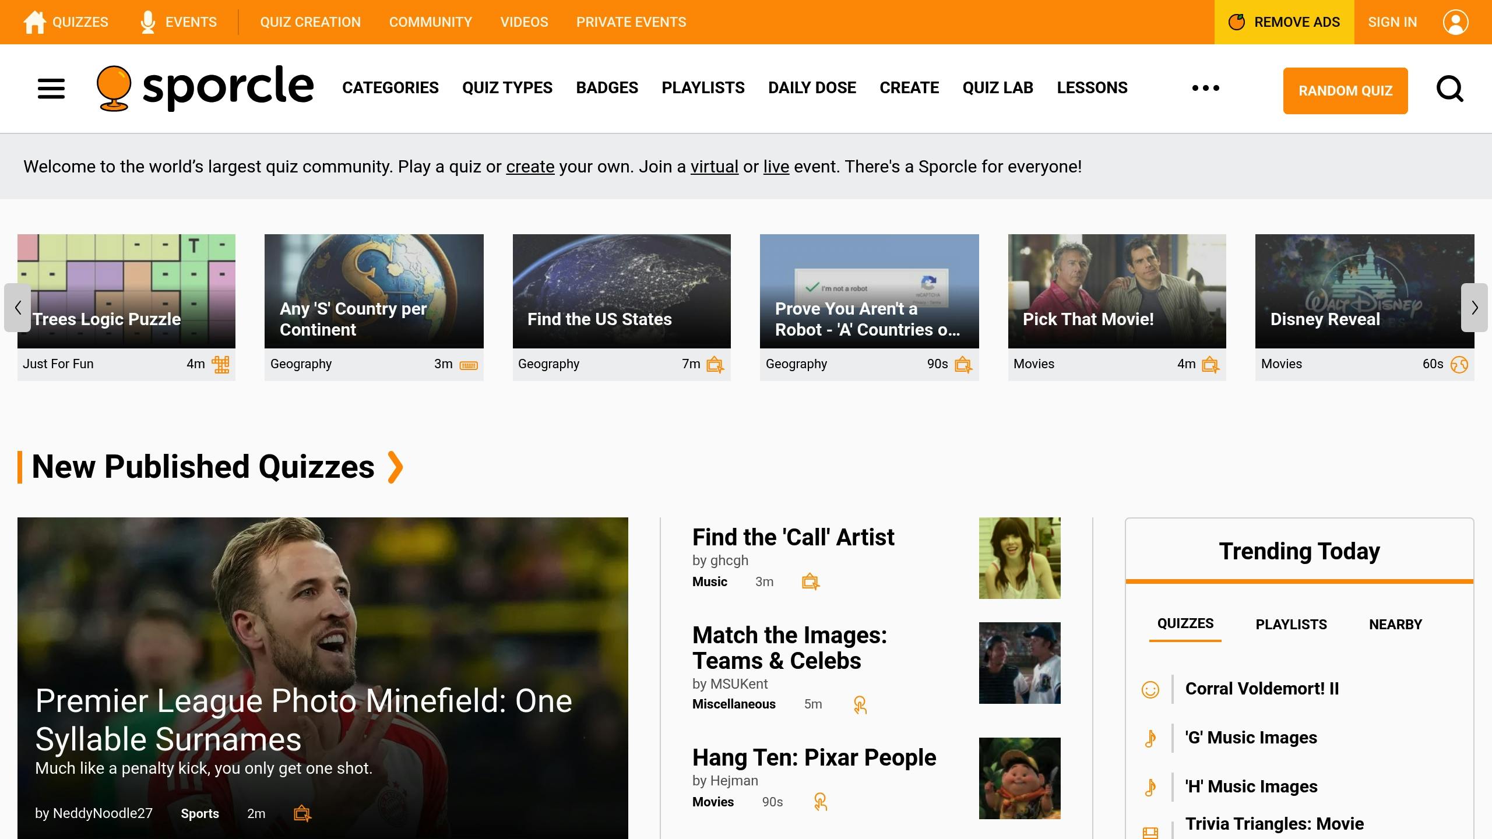Click the Events microphone icon

click(x=148, y=22)
